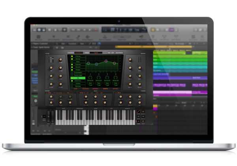Click the yellow EQ node 4
The height and width of the screenshot is (166, 237).
pos(115,63)
